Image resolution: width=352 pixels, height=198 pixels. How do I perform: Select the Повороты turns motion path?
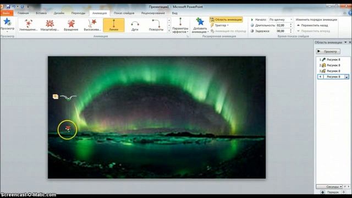[x=156, y=25]
